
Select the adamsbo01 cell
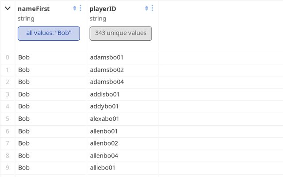107,58
